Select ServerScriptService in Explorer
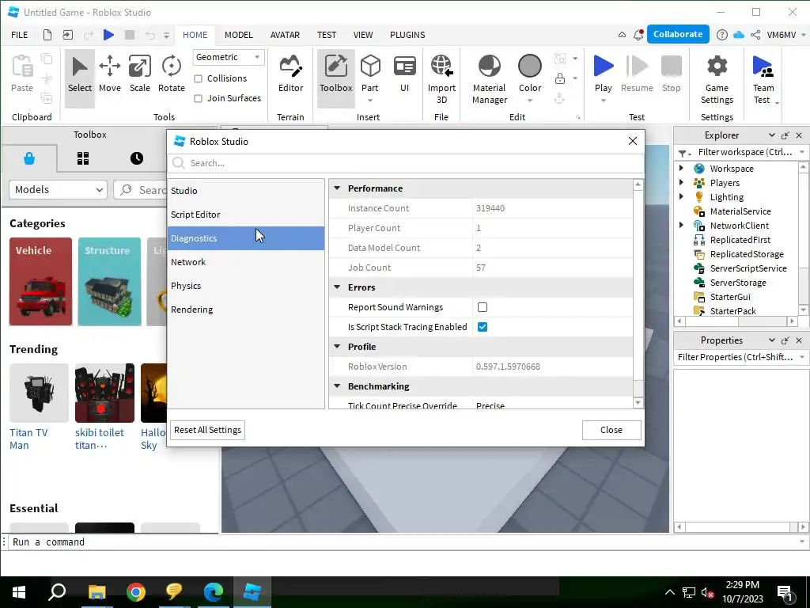The height and width of the screenshot is (608, 810). [748, 268]
